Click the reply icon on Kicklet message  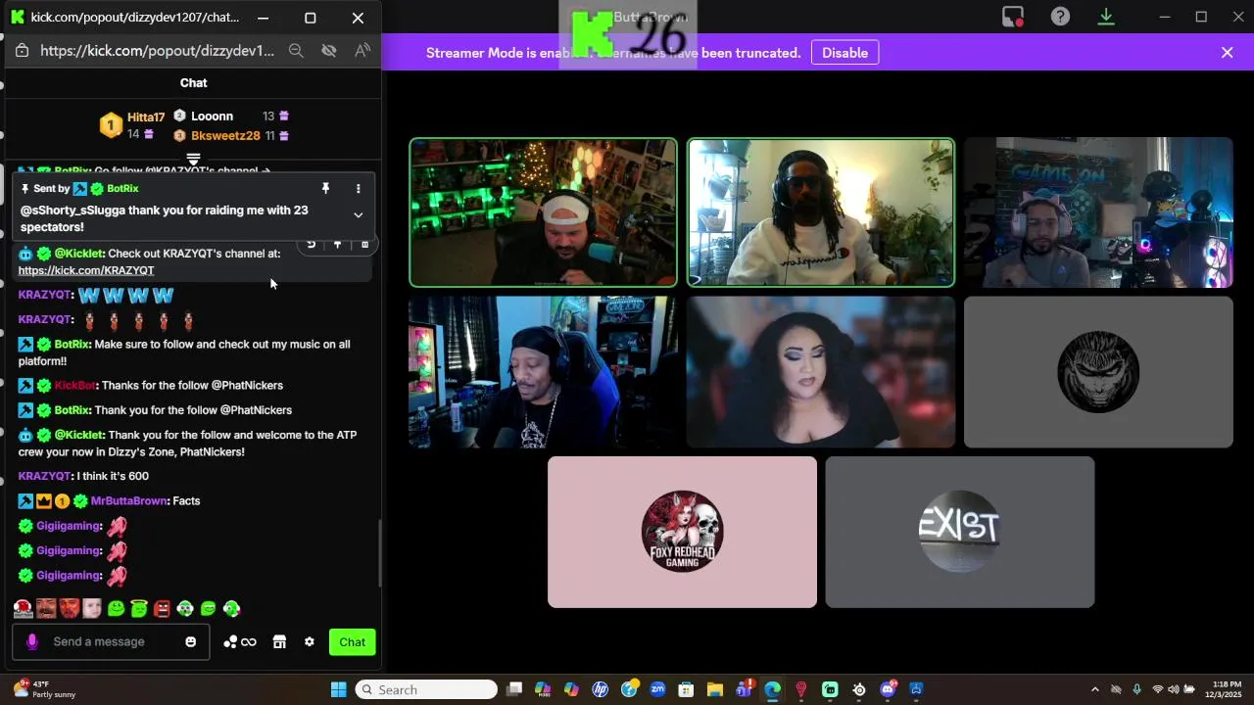(312, 245)
